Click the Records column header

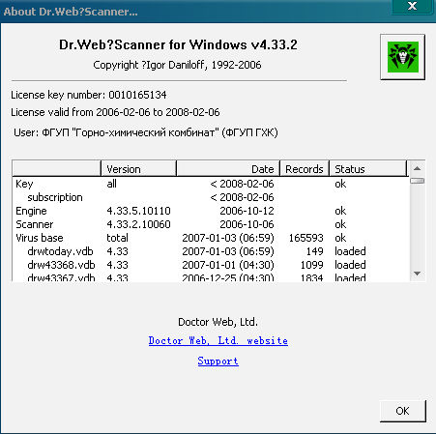coord(305,169)
